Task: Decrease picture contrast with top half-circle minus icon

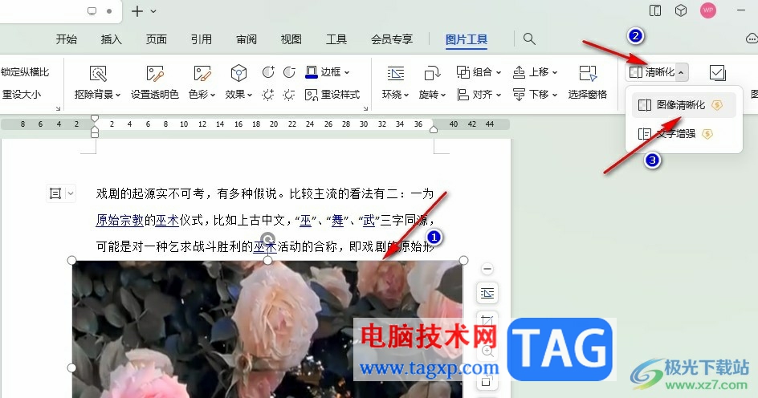Action: point(289,72)
